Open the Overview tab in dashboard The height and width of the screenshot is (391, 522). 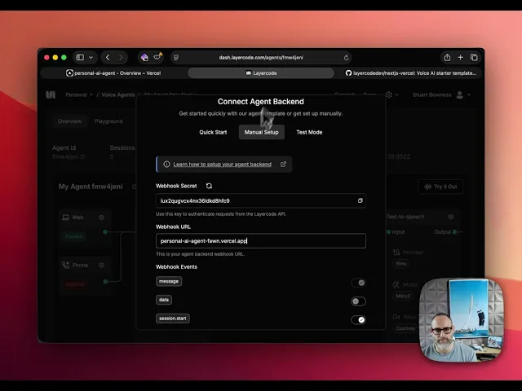pyautogui.click(x=70, y=121)
